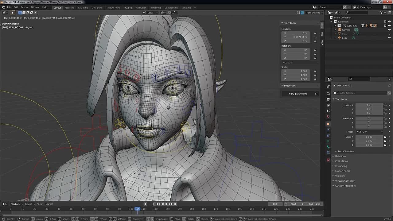Set the End frame field to a new value
Screen dimensions: 393x221
click(x=316, y=204)
